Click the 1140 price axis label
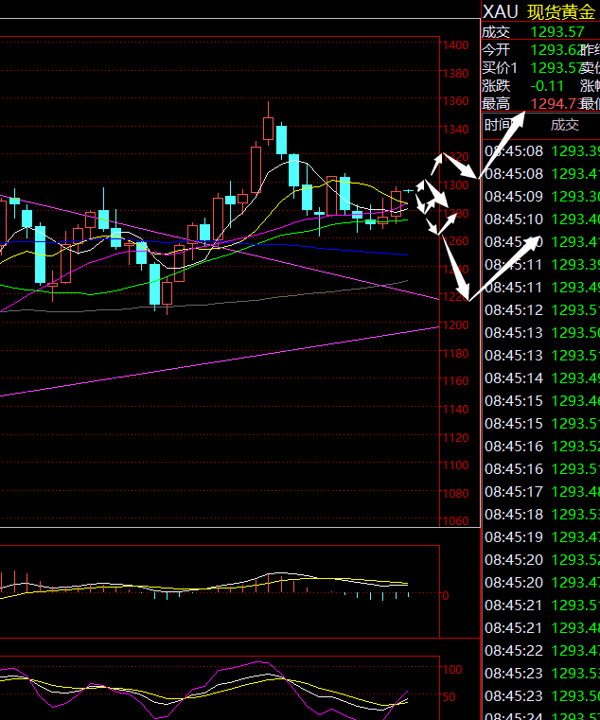 point(455,410)
